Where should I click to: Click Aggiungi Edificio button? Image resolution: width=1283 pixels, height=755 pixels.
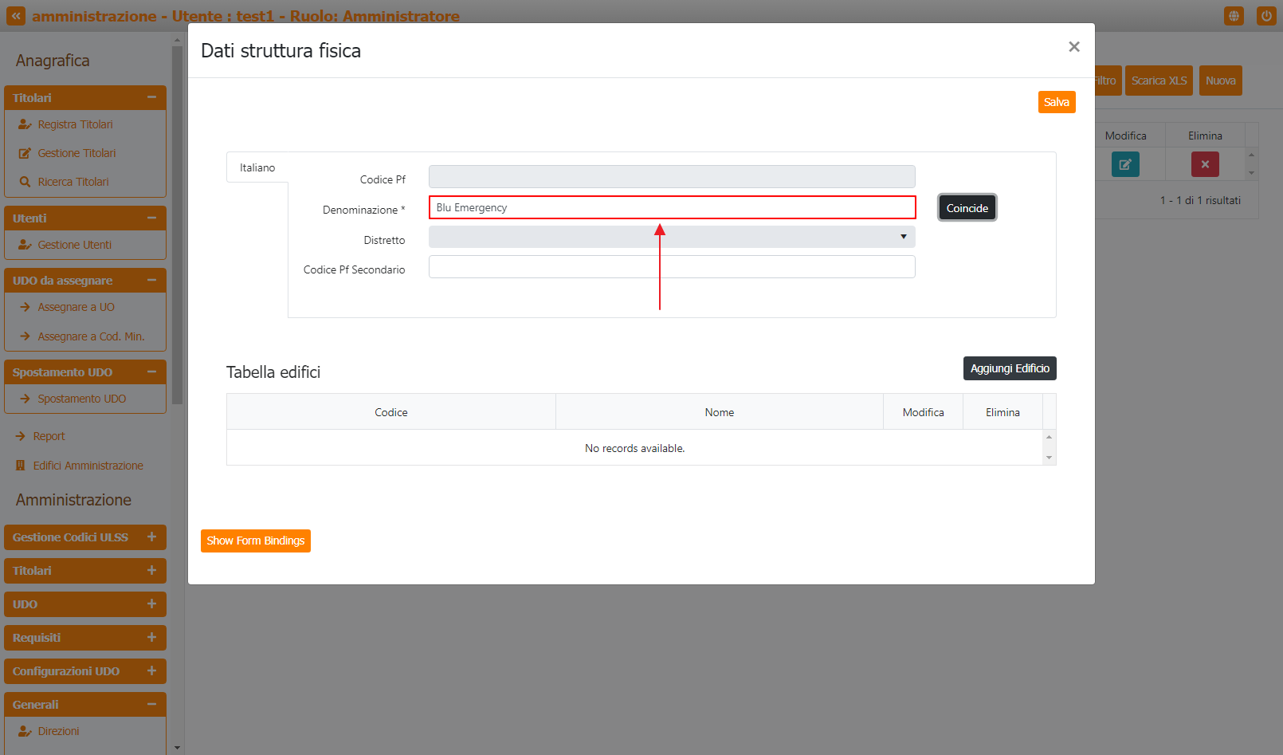1009,368
